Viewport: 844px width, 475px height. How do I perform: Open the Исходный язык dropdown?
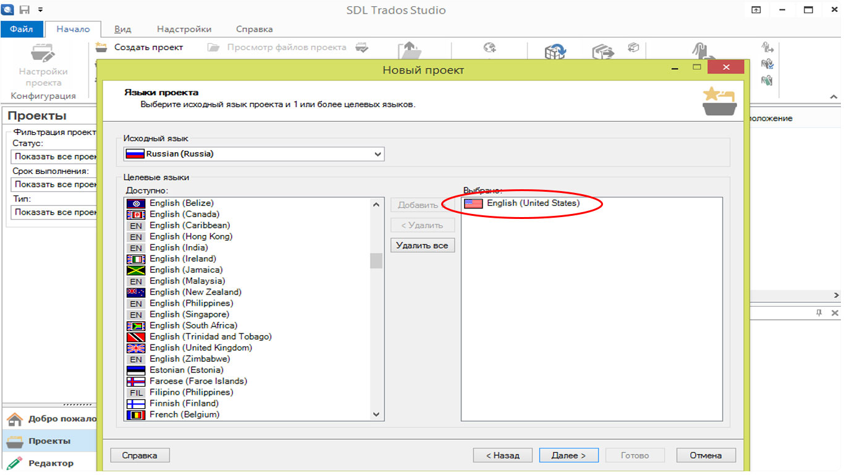point(378,154)
